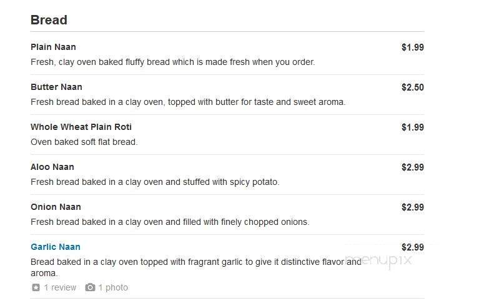
Task: Click the Butter Naan $2.50 price
Action: (413, 87)
